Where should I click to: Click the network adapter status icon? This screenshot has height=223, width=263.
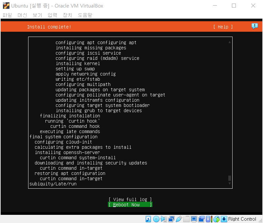click(x=171, y=219)
